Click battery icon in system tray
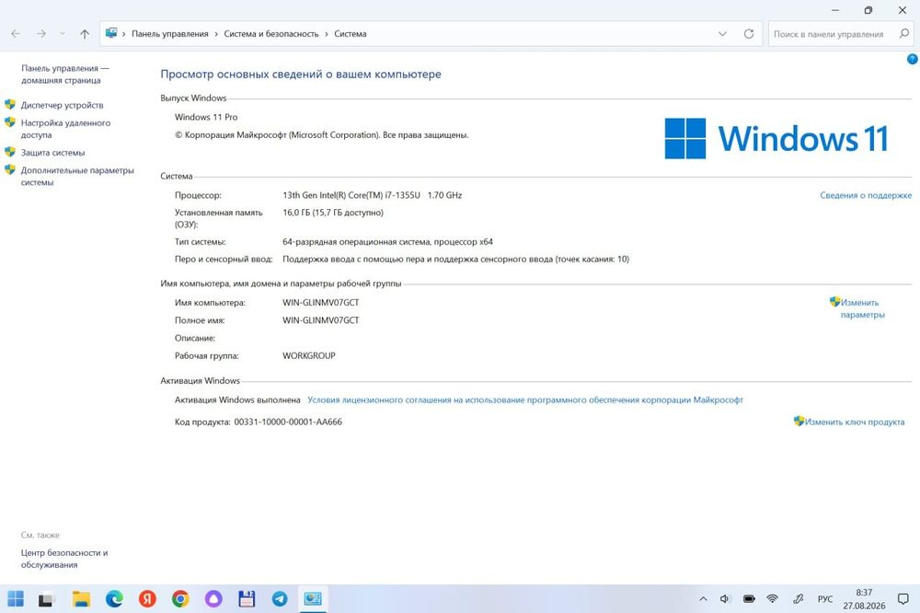Screen dimensions: 920x613 749,599
